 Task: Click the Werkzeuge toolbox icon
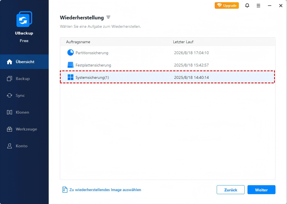point(10,129)
